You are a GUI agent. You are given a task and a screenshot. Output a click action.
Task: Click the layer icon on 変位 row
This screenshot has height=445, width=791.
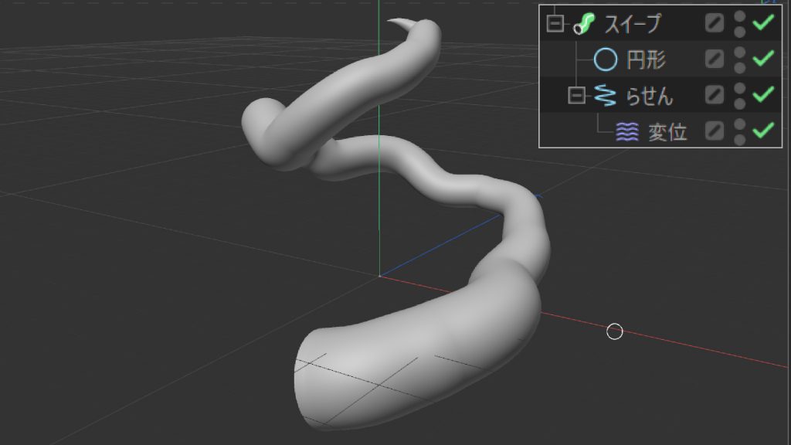[x=715, y=131]
